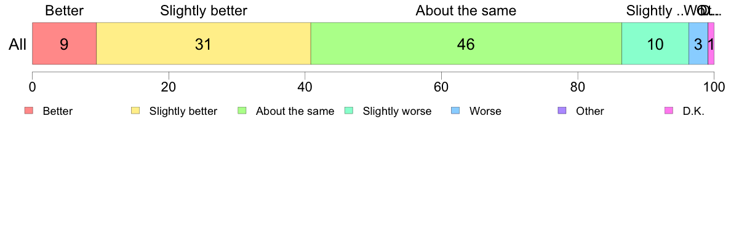Click the blue Worse legend swatch
Image resolution: width=731 pixels, height=226 pixels.
click(455, 111)
